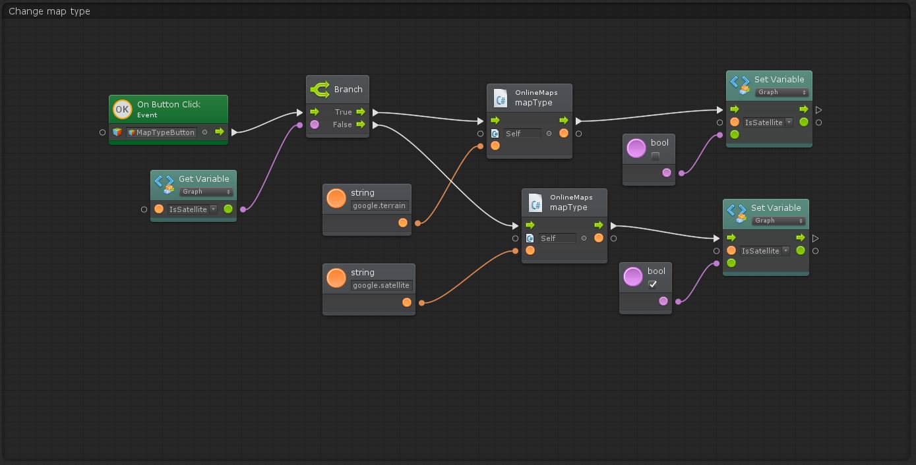Click the Get Variable green output port
The width and height of the screenshot is (916, 465).
[x=228, y=209]
